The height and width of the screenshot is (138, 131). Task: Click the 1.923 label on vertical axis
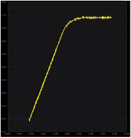pyautogui.click(x=3, y=2)
